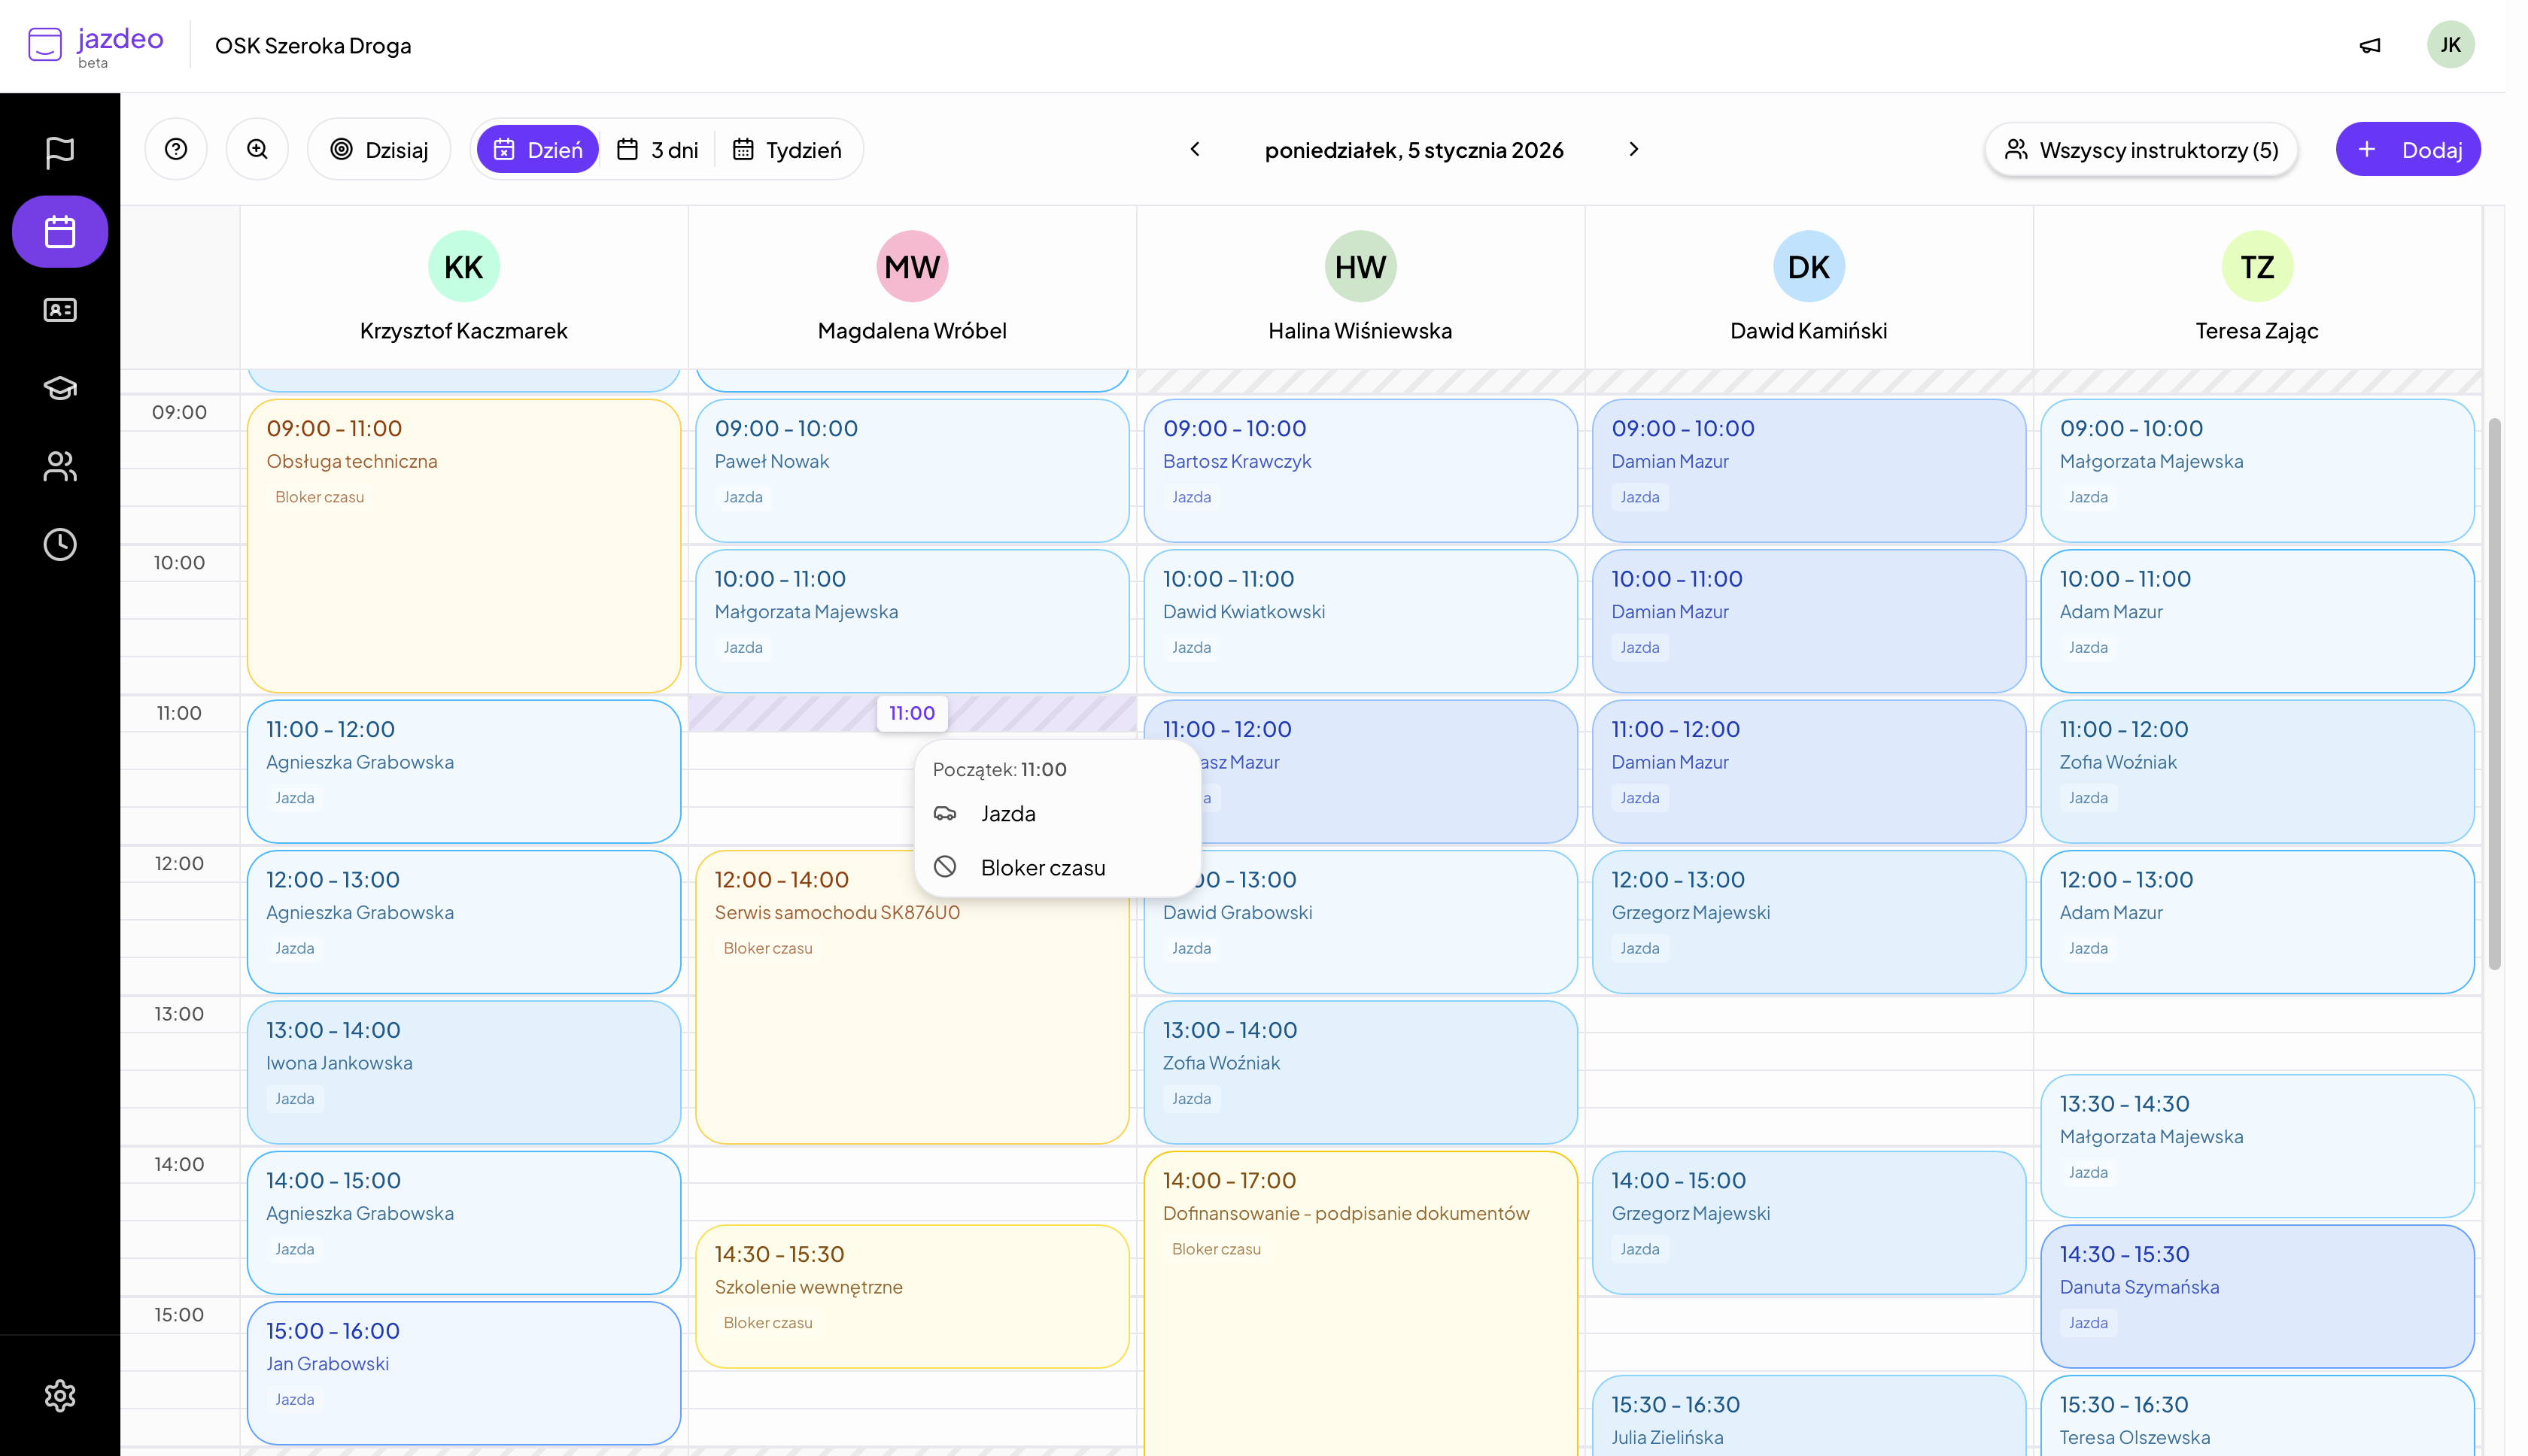Switch to Tydzień view
The image size is (2528, 1456).
pyautogui.click(x=787, y=149)
